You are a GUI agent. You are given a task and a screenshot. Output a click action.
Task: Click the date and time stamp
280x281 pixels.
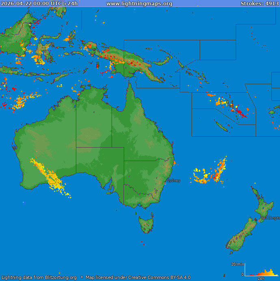39,4
